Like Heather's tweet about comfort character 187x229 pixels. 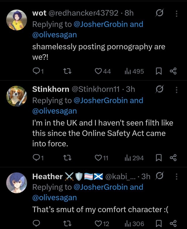pyautogui.click(x=98, y=224)
